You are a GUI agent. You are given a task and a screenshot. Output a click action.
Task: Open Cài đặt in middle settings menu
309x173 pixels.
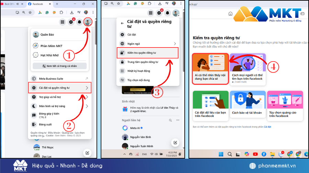pyautogui.click(x=148, y=35)
